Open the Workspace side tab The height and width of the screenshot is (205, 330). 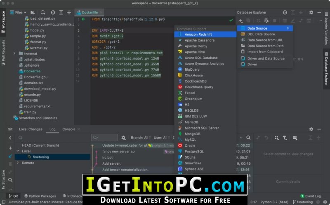click(x=3, y=22)
